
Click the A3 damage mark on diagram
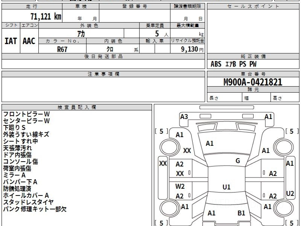tap(184, 117)
